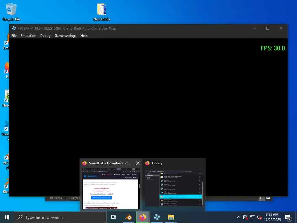297x223 pixels.
Task: Switch to the SmartGaGa Download Firefox preview
Action: (111, 185)
